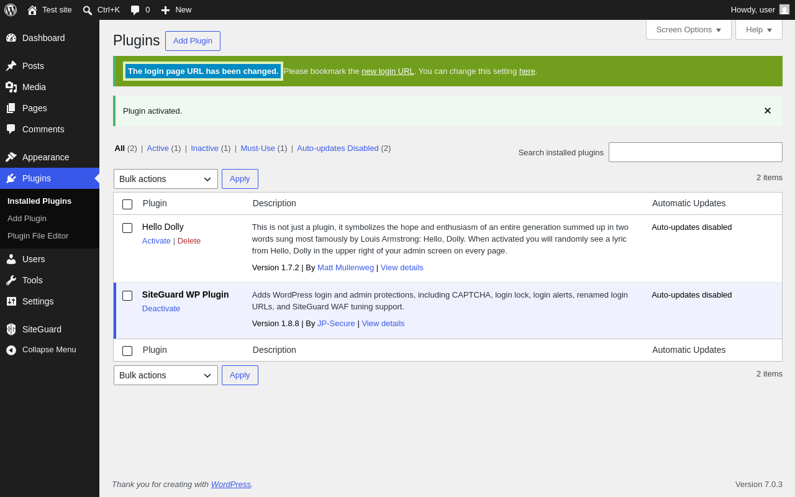Tick the select-all checkbox in the table header
The height and width of the screenshot is (497, 795).
(x=127, y=204)
